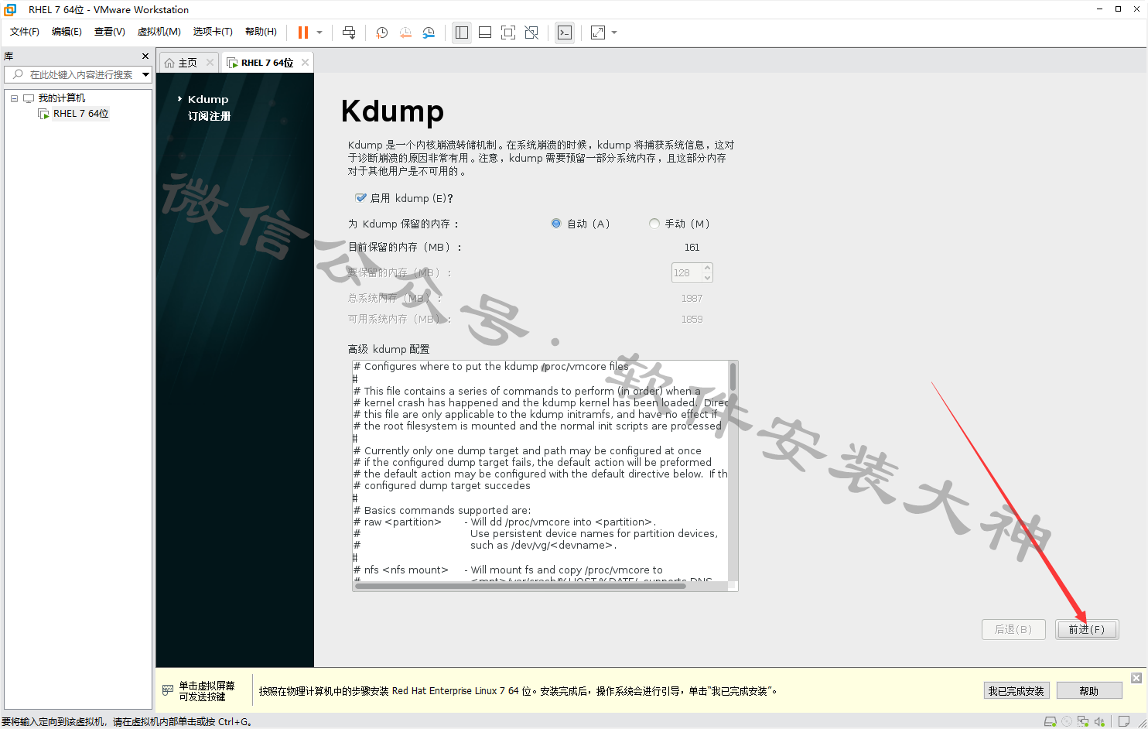Toggle the thumbnail bar view icon
Screen dimensions: 1148x729
(x=485, y=33)
